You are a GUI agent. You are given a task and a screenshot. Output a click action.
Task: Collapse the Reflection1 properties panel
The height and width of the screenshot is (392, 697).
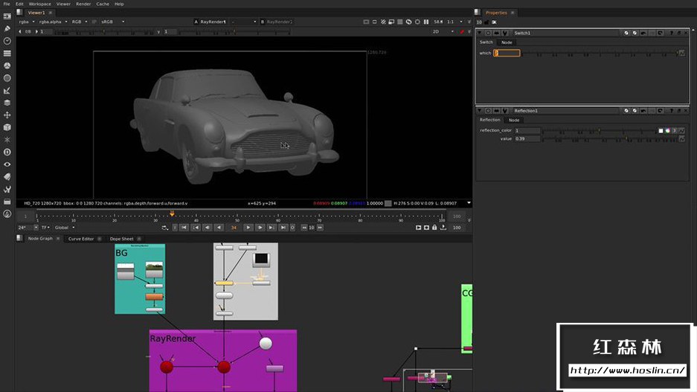tap(480, 110)
